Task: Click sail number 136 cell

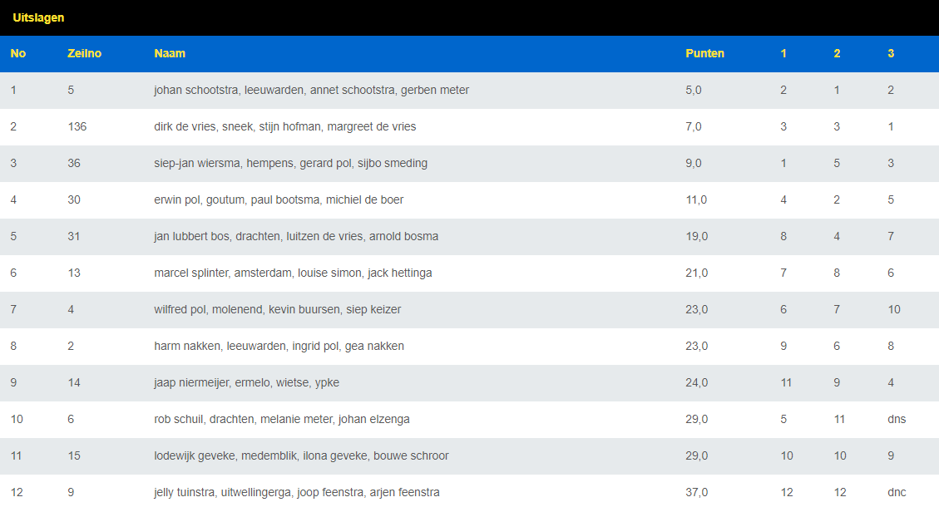Action: [x=77, y=126]
